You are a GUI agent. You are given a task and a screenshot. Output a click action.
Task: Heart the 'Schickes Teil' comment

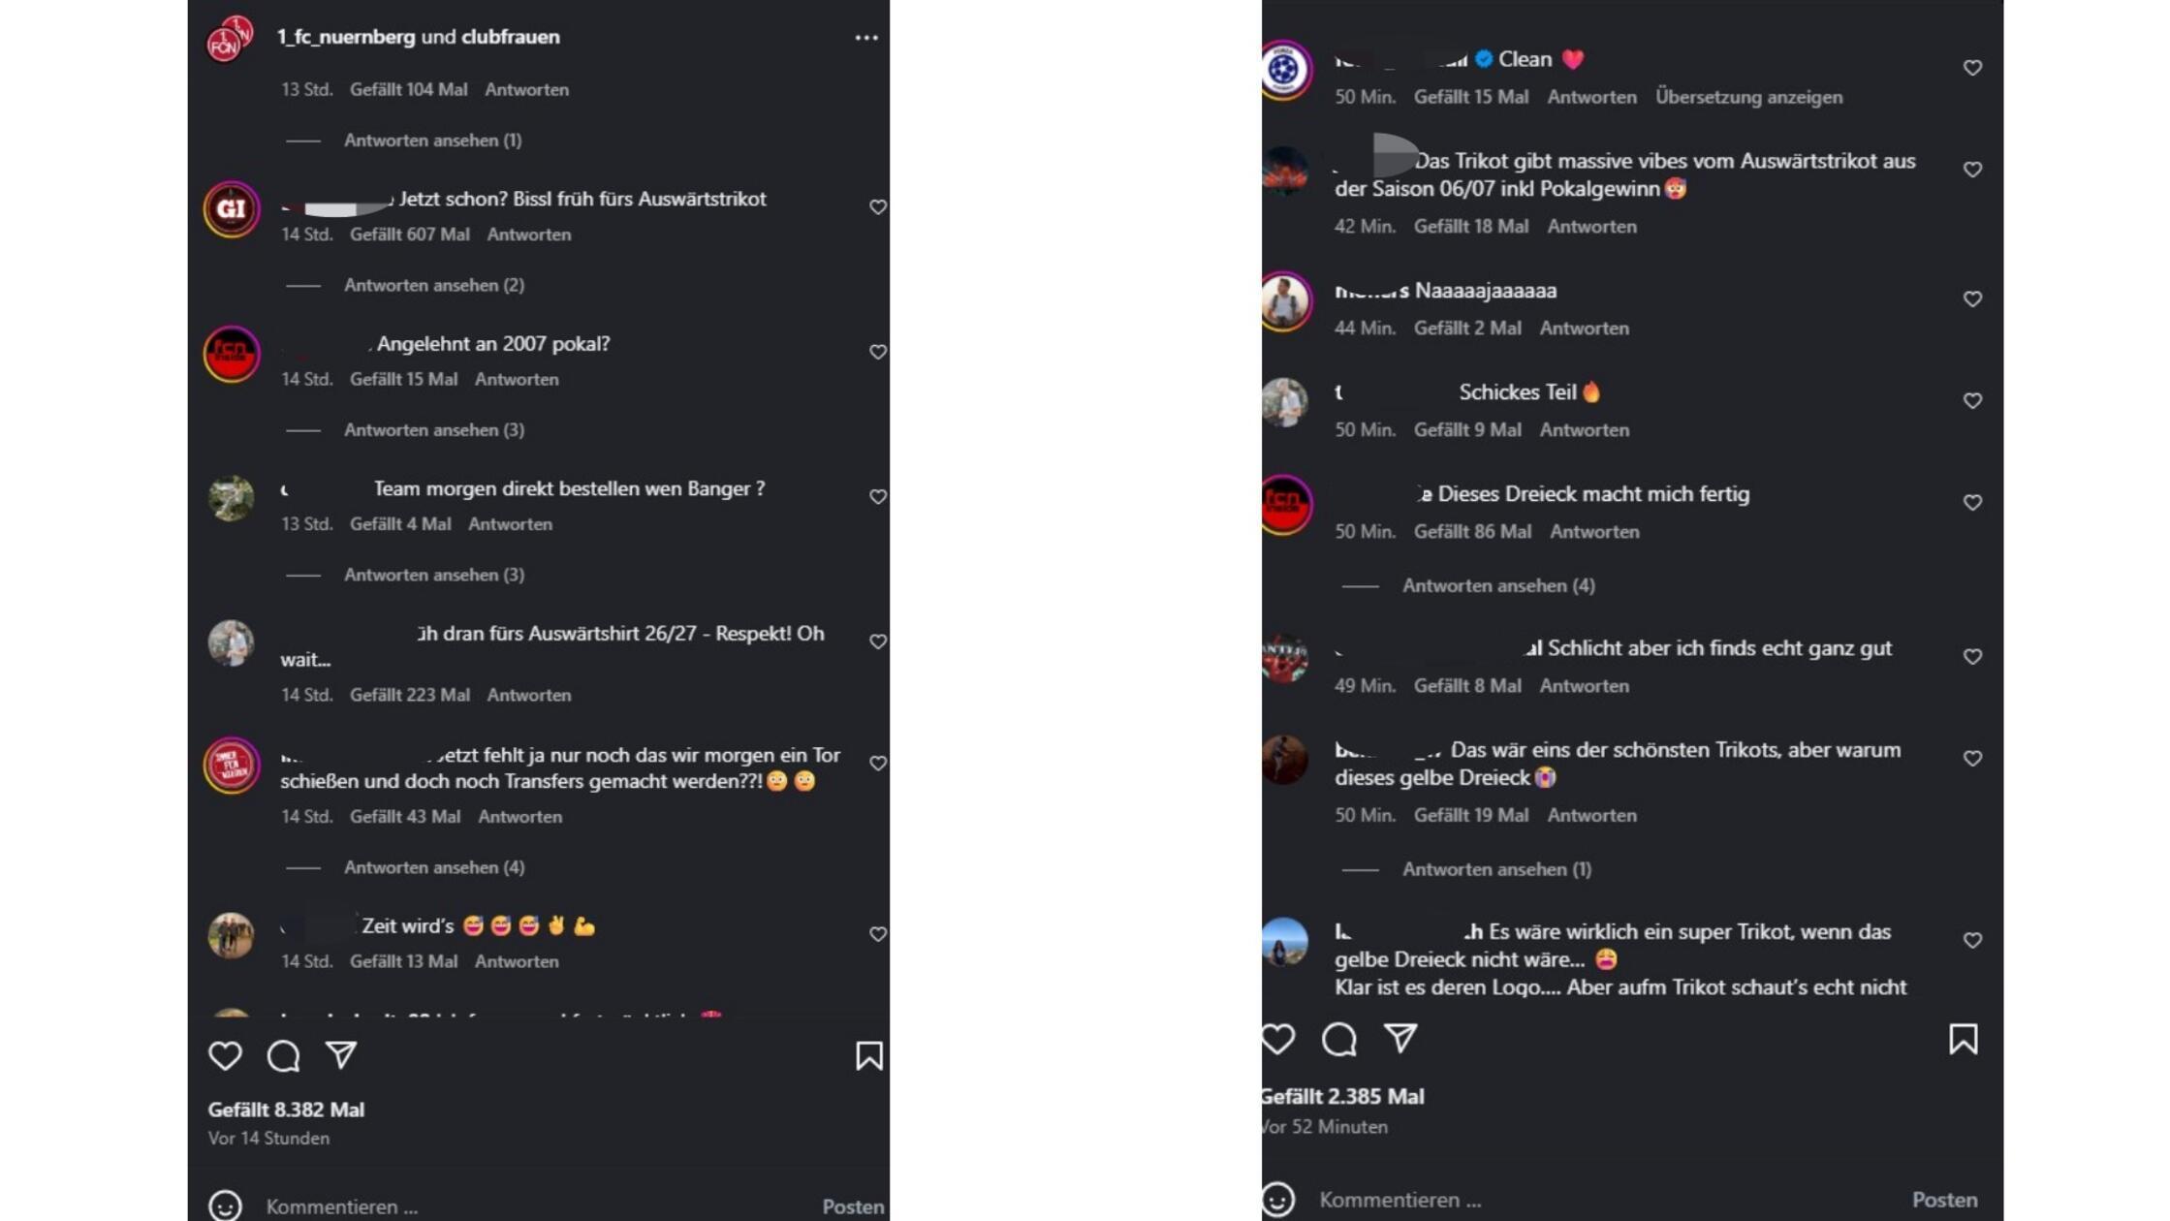(1972, 400)
